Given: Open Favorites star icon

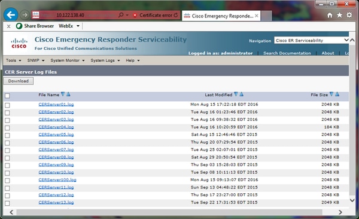Looking at the screenshot, I should (x=339, y=15).
